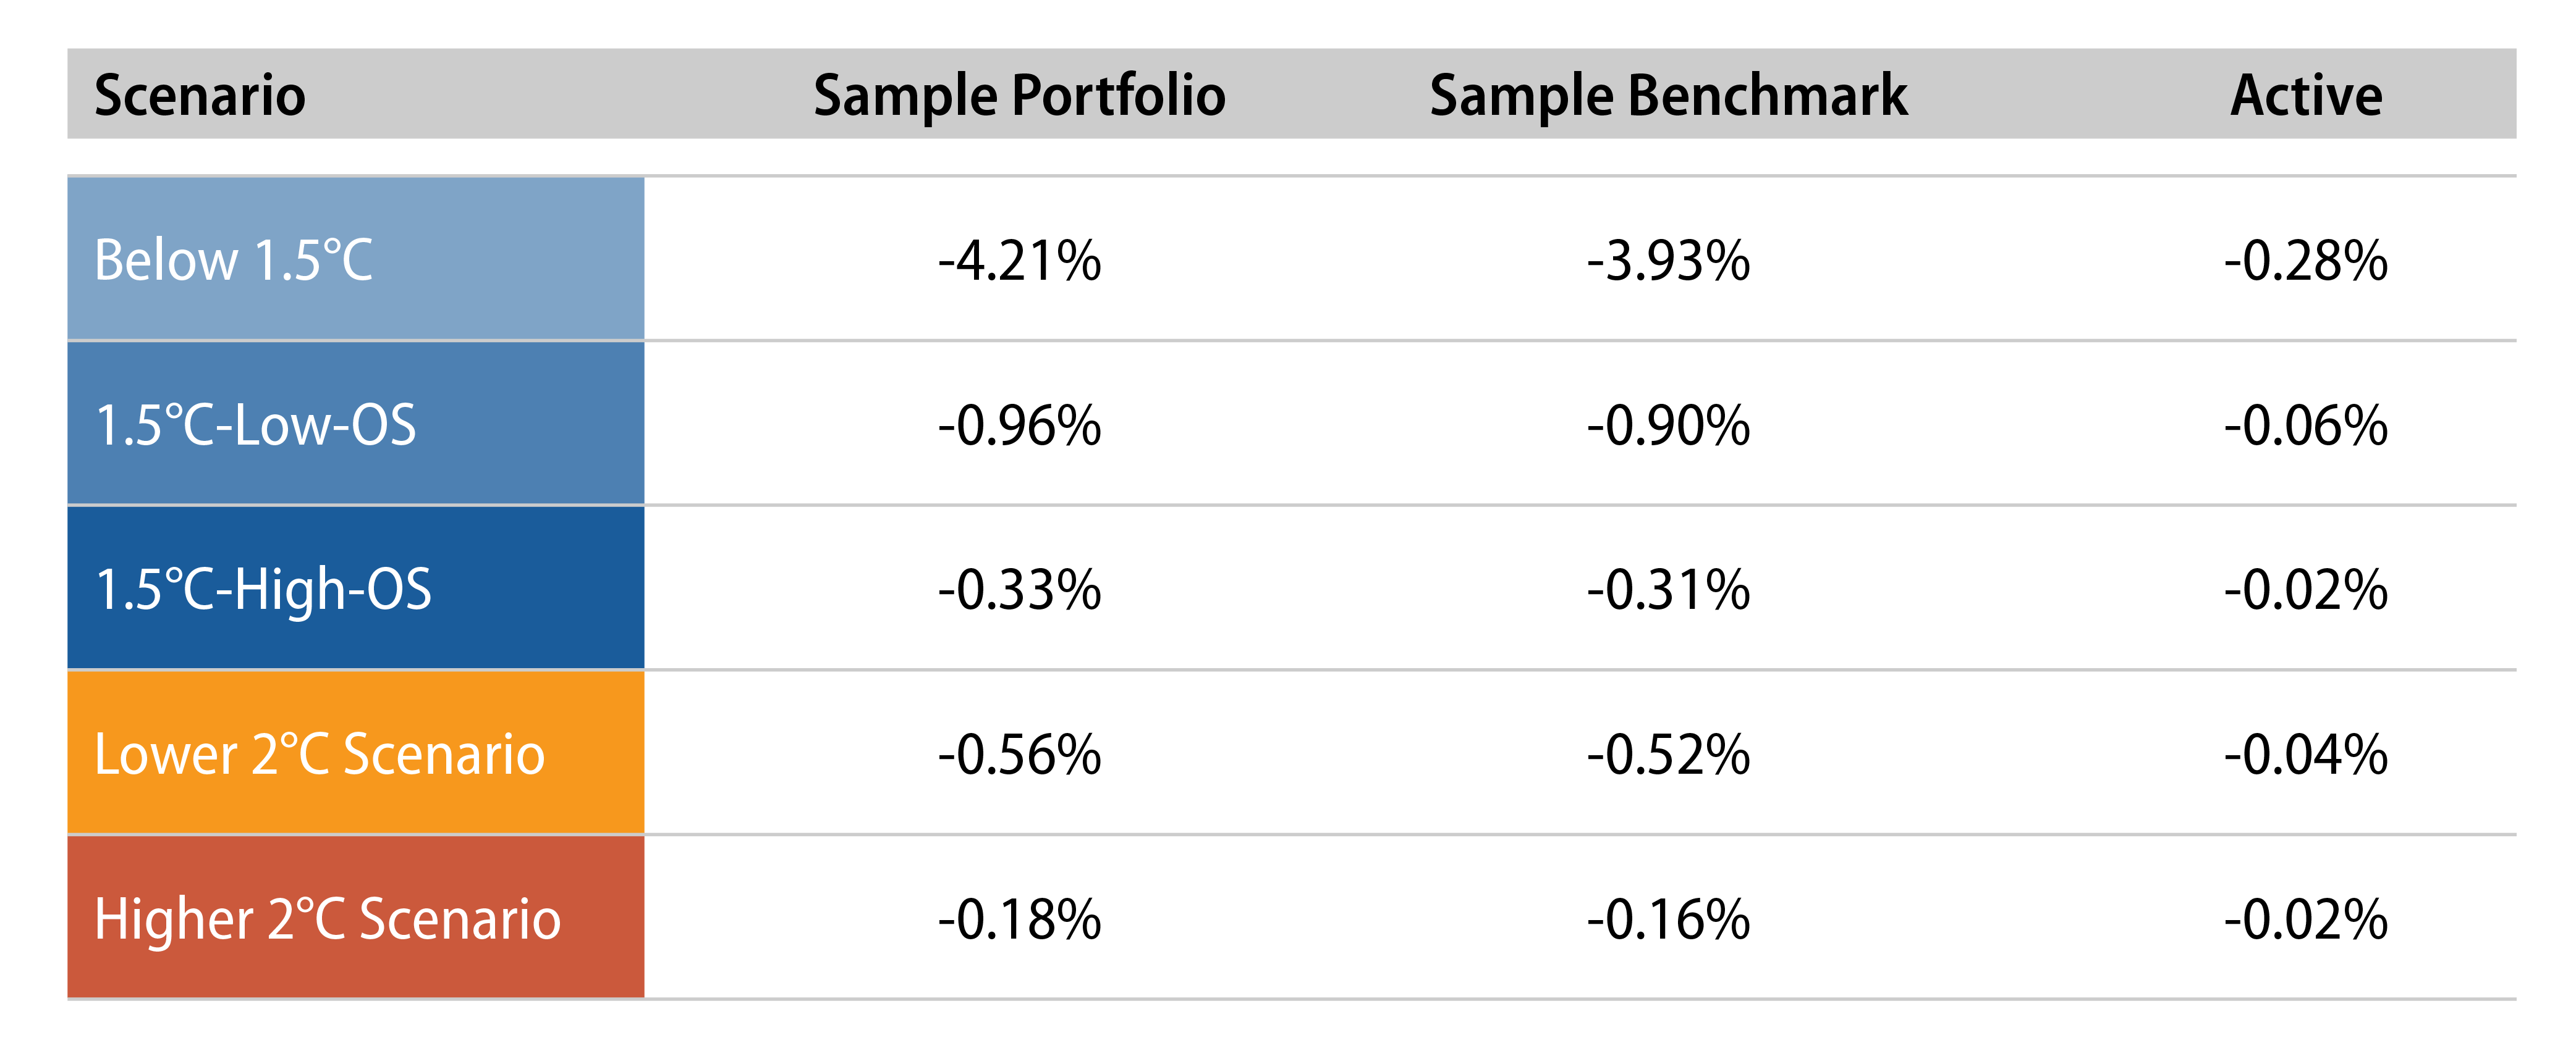
Task: Select the Active column header
Action: 2306,96
